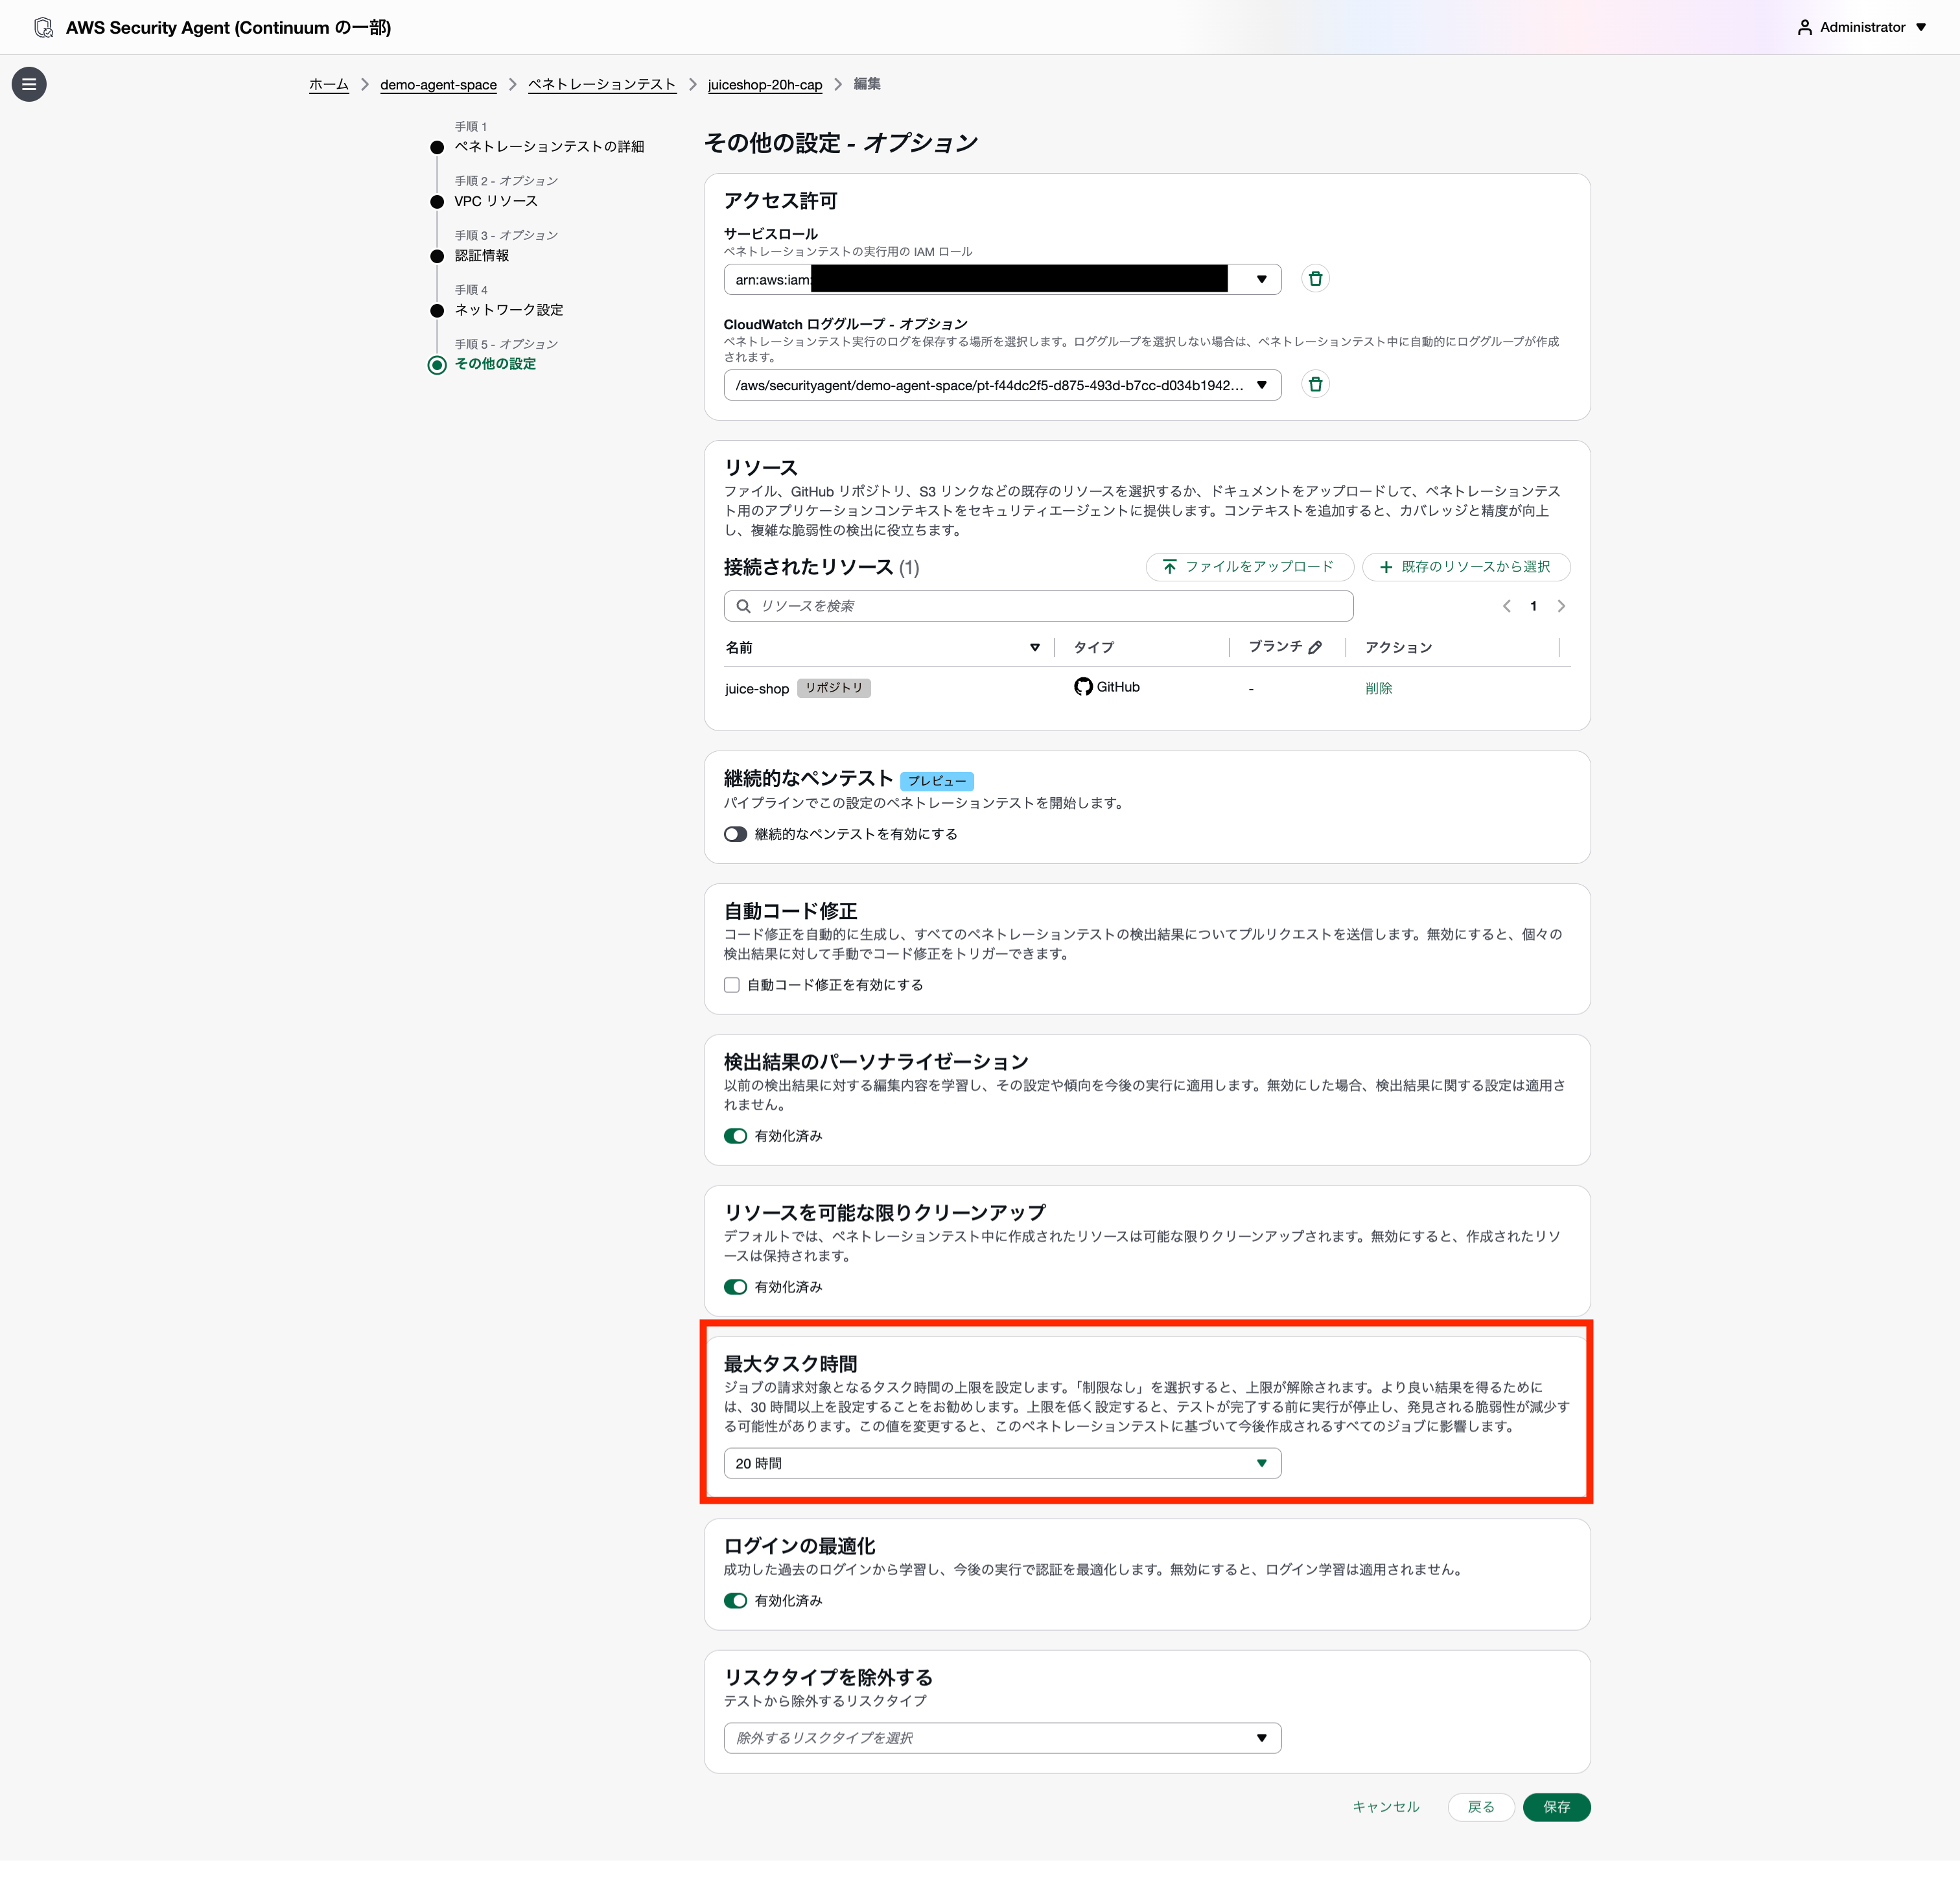1960x1890 pixels.
Task: Open the juiceshop-20h-cap breadcrumb link
Action: point(765,84)
